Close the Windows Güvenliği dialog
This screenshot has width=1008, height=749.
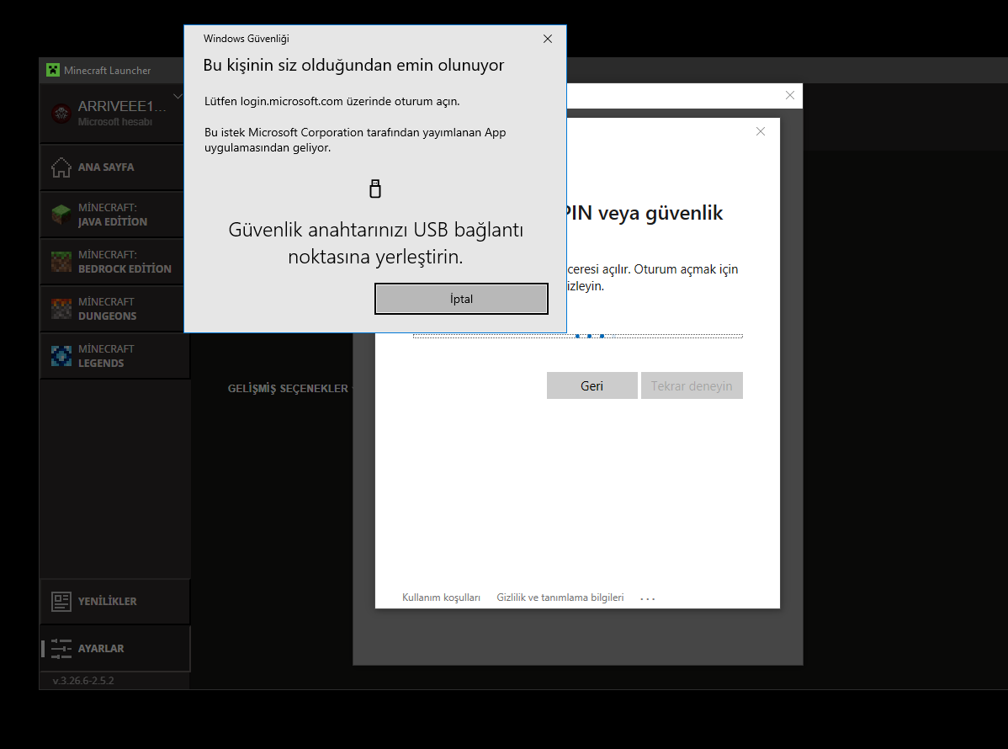548,39
